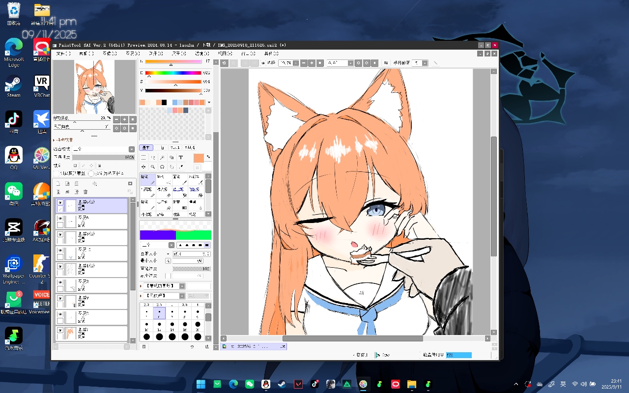Select the eyedropper color picker tool
Screen dimensions: 629x393
coord(181,167)
